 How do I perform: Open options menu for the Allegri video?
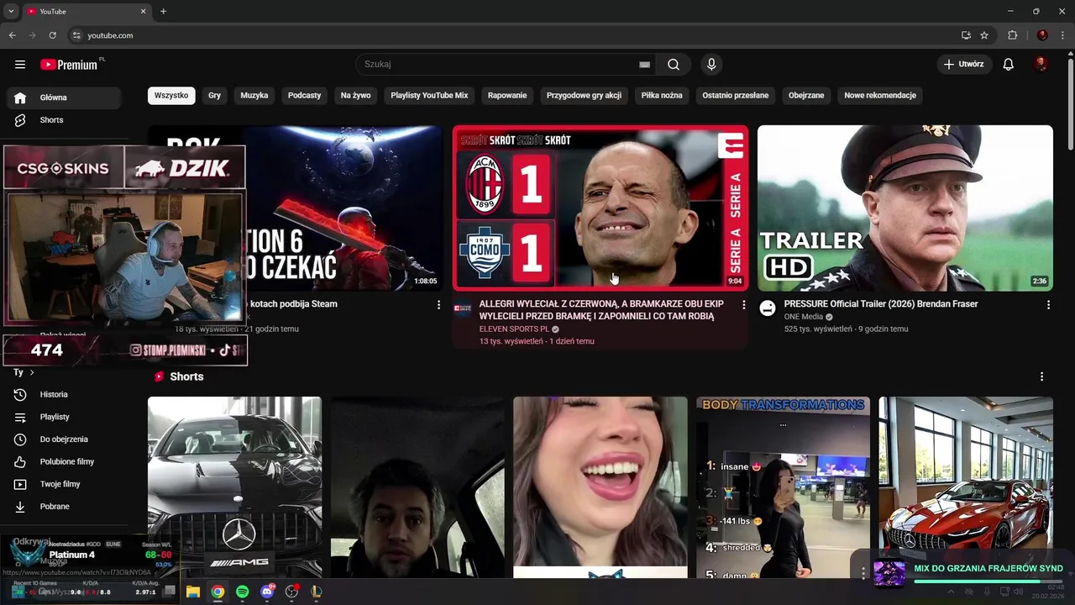tap(743, 305)
